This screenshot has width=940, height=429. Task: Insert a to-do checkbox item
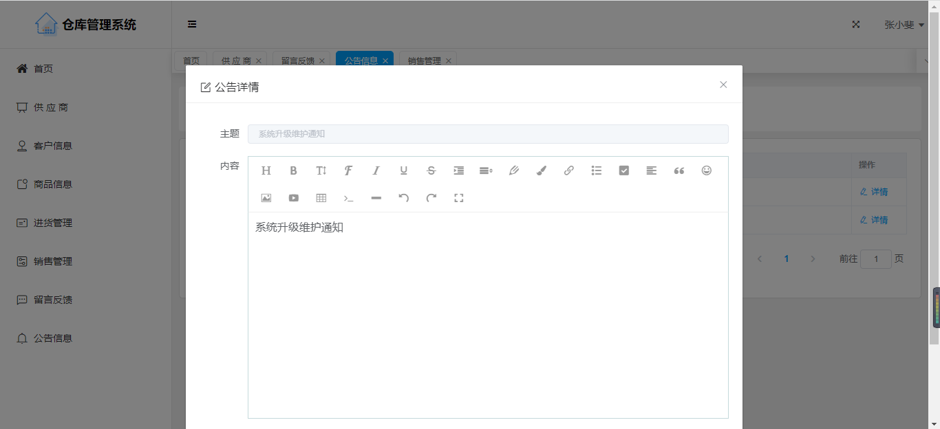pyautogui.click(x=624, y=170)
